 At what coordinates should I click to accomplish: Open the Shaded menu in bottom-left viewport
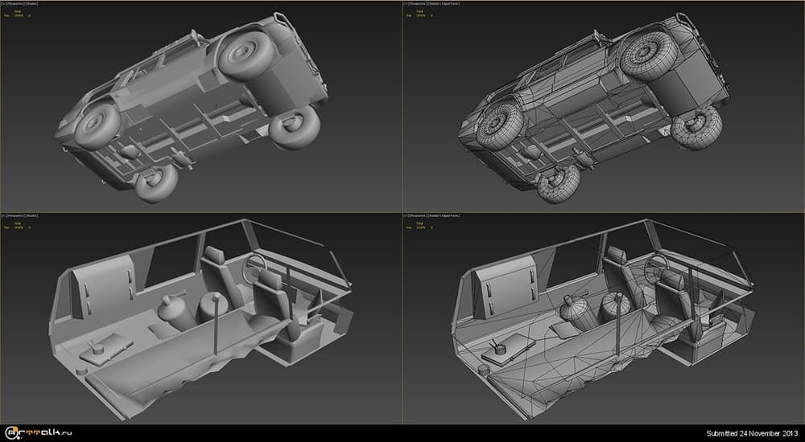33,216
